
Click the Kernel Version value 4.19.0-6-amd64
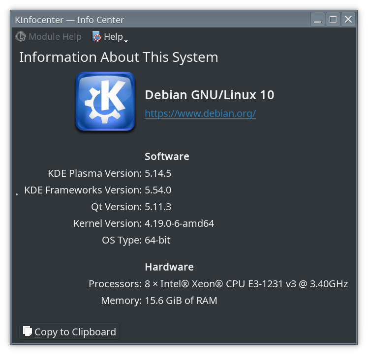point(179,223)
